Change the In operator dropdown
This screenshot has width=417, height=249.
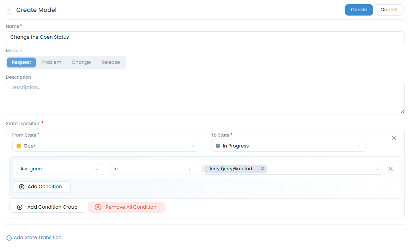pos(152,169)
